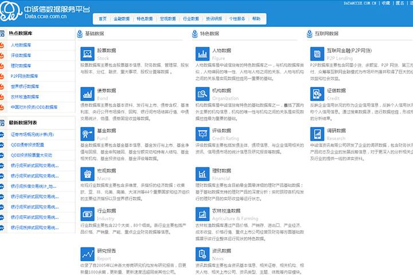Viewport: 413px width, 275px height.
Task: Open the 资讯研报 navigation menu
Action: click(214, 19)
